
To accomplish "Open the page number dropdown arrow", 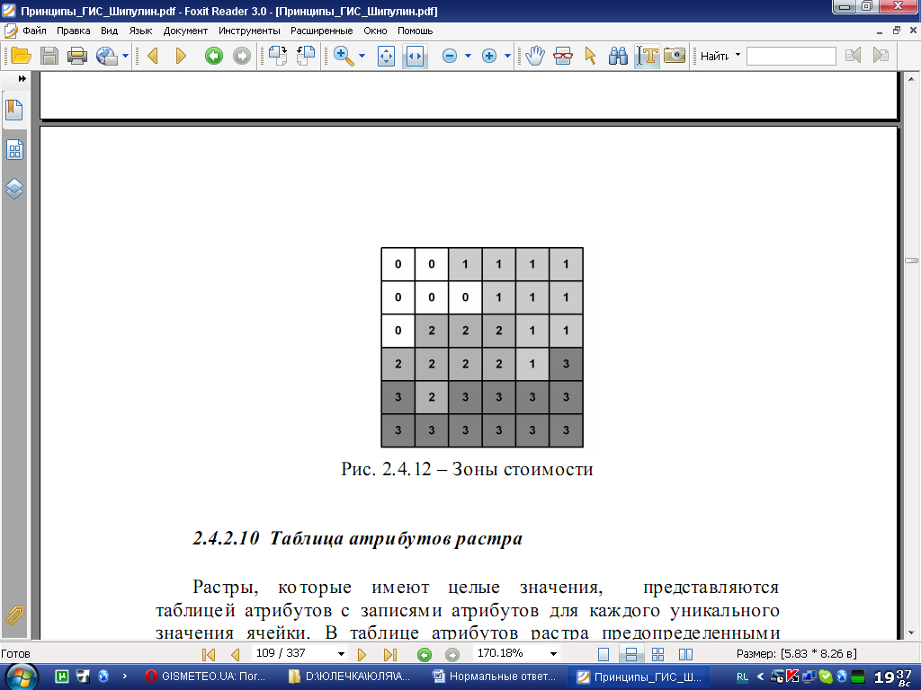I will [341, 654].
